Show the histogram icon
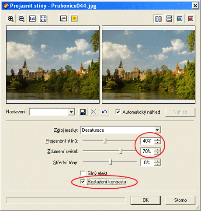The height and width of the screenshot is (211, 201). tap(63, 19)
